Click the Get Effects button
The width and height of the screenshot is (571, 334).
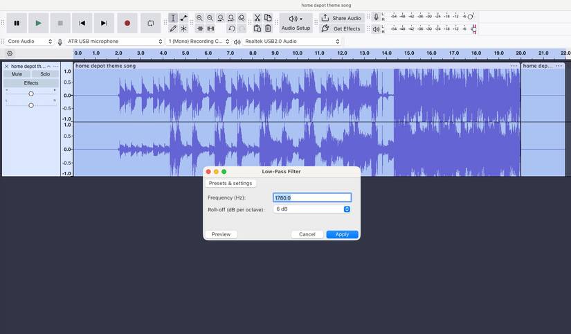(x=342, y=28)
